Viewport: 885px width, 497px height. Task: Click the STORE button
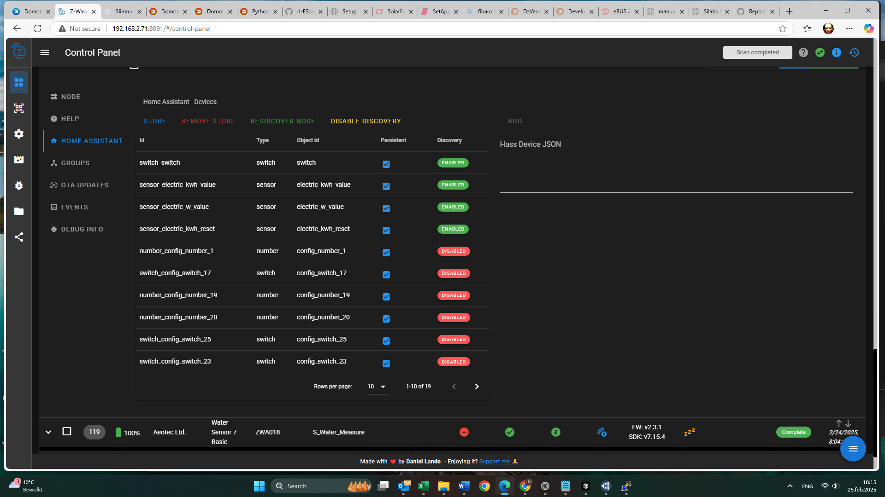[155, 121]
